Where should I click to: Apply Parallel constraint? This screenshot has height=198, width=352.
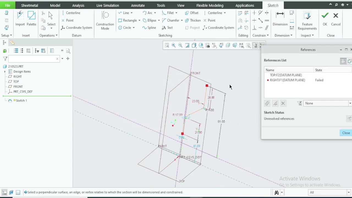click(267, 28)
